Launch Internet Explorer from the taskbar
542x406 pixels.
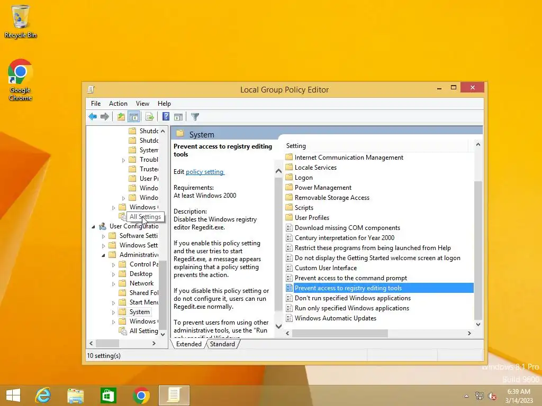(x=43, y=395)
